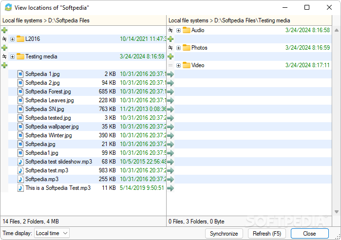Click the audio file icon of Softpedia.mp3
This screenshot has height=240, width=341.
[x=20, y=179]
